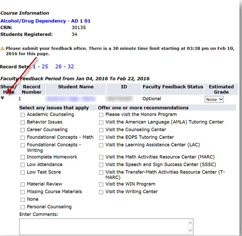
Task: Tick Visit the EOPS Tutoring Center
Action: [101, 137]
